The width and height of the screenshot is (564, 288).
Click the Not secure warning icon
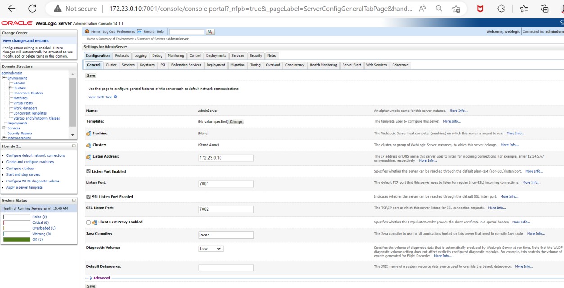57,9
